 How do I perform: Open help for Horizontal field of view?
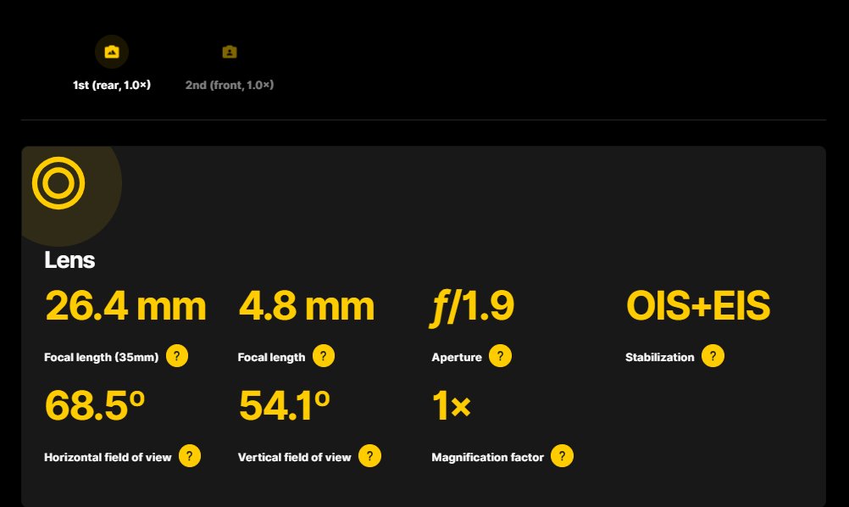click(190, 456)
